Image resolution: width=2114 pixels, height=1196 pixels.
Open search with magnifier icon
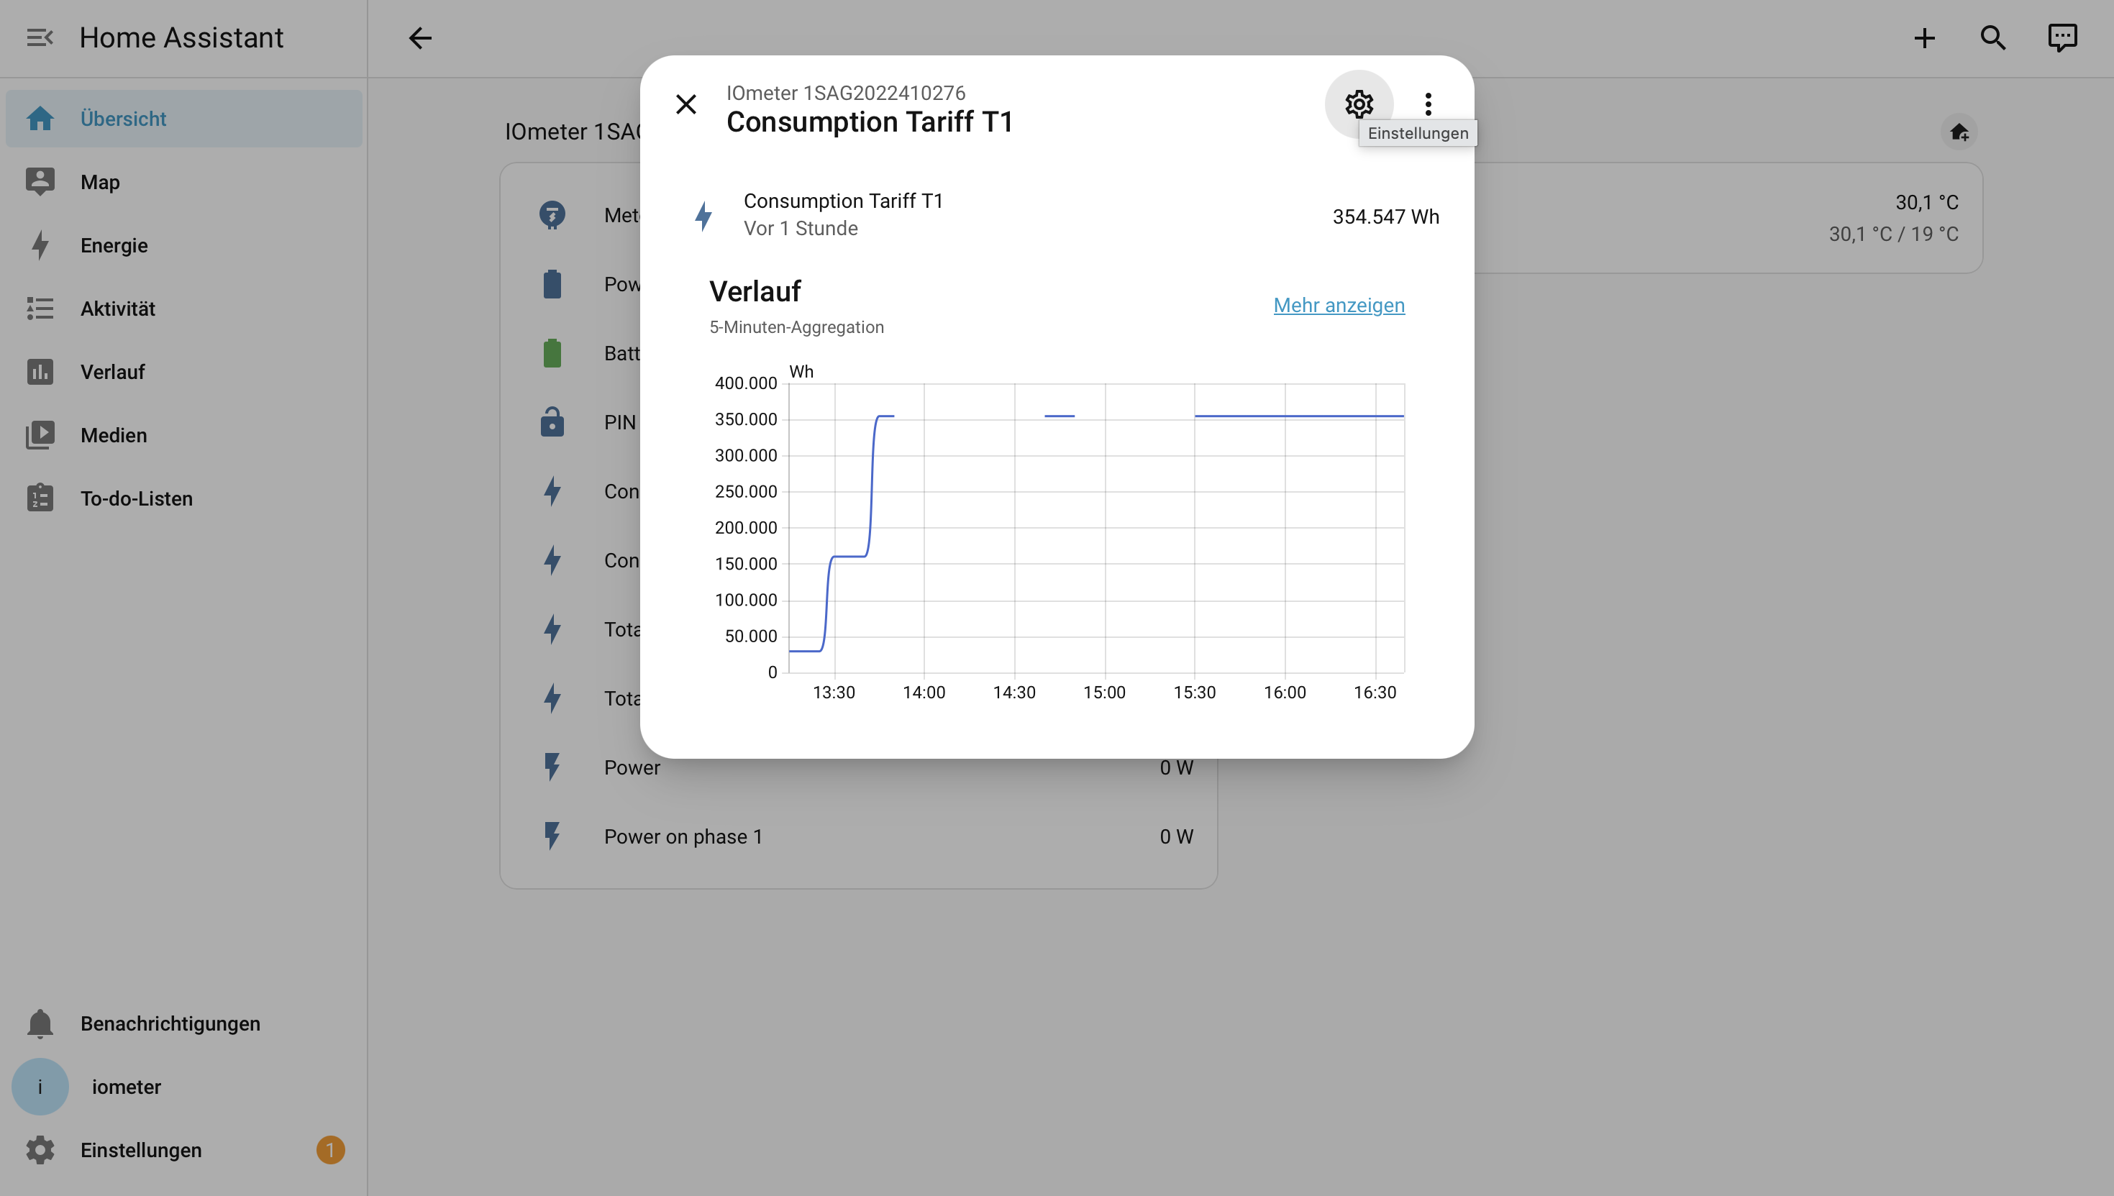(x=1993, y=38)
